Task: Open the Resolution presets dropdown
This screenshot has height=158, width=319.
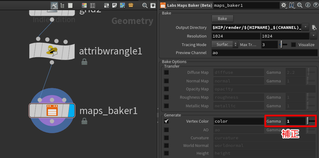Action: tap(313, 36)
